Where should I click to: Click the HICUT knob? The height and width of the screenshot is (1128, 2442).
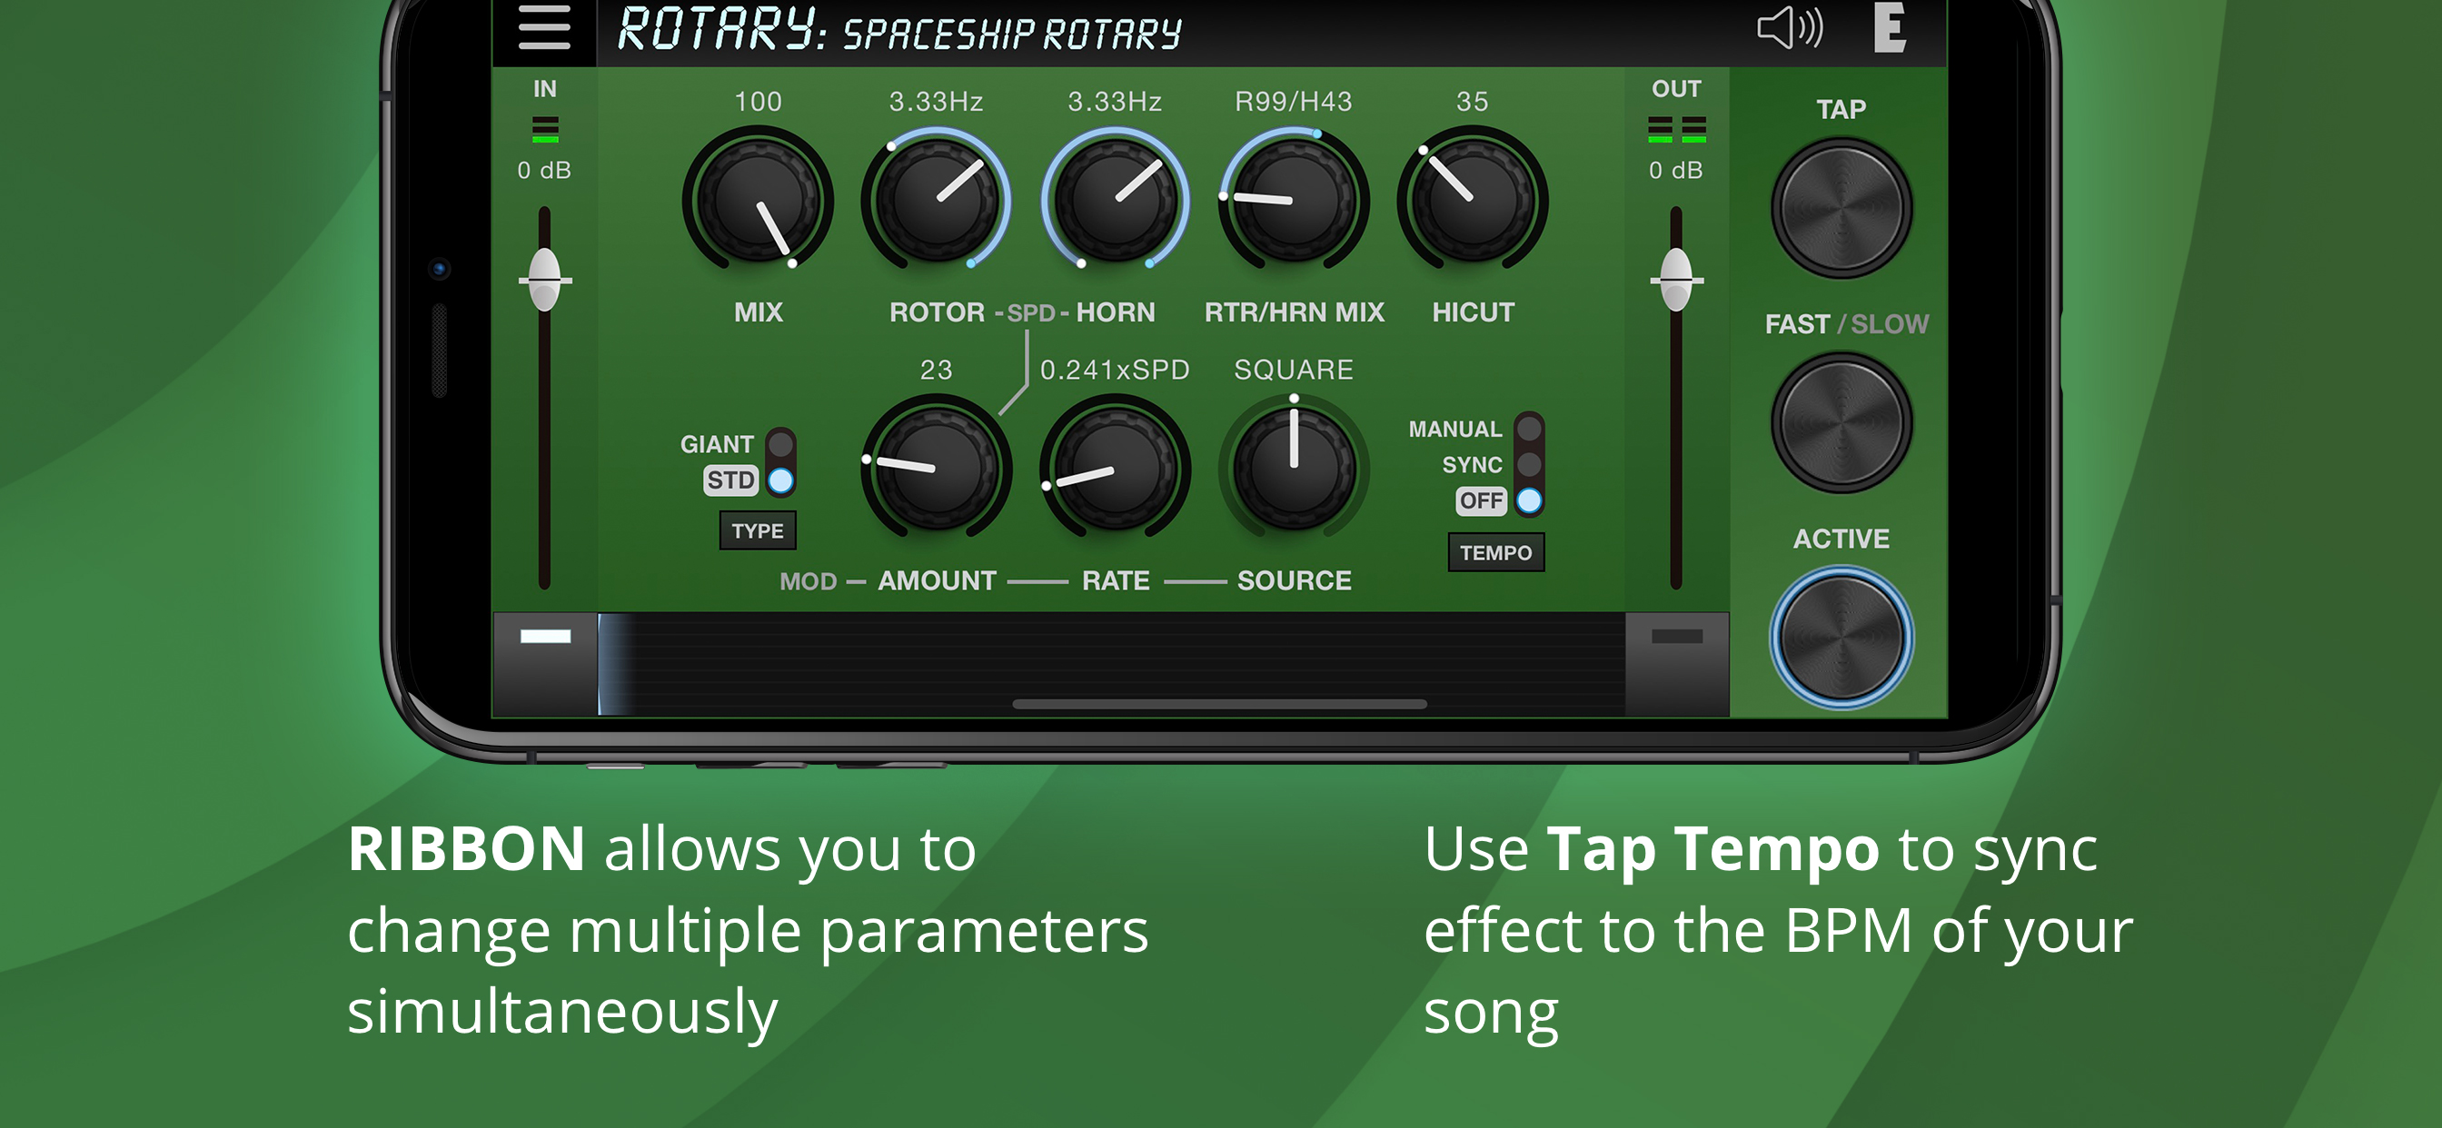(1473, 201)
